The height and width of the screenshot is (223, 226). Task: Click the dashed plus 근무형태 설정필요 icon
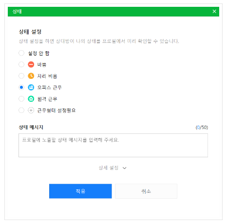coord(31,110)
